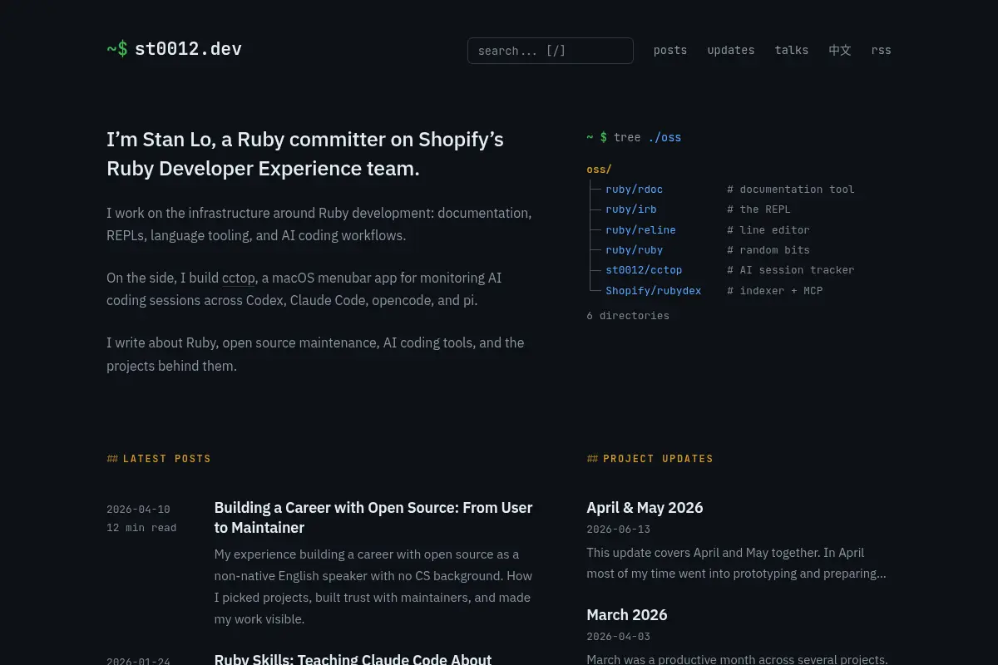Viewport: 998px width, 665px height.
Task: Open ruby/reline in the oss tree
Action: pyautogui.click(x=640, y=230)
